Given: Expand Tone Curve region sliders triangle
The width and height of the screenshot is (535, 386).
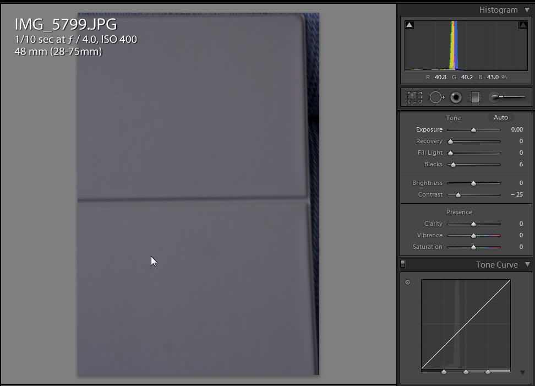Looking at the screenshot, I should [x=522, y=373].
